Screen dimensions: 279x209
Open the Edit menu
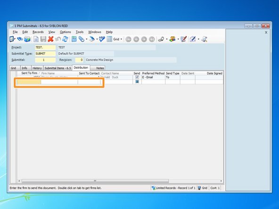click(25, 32)
